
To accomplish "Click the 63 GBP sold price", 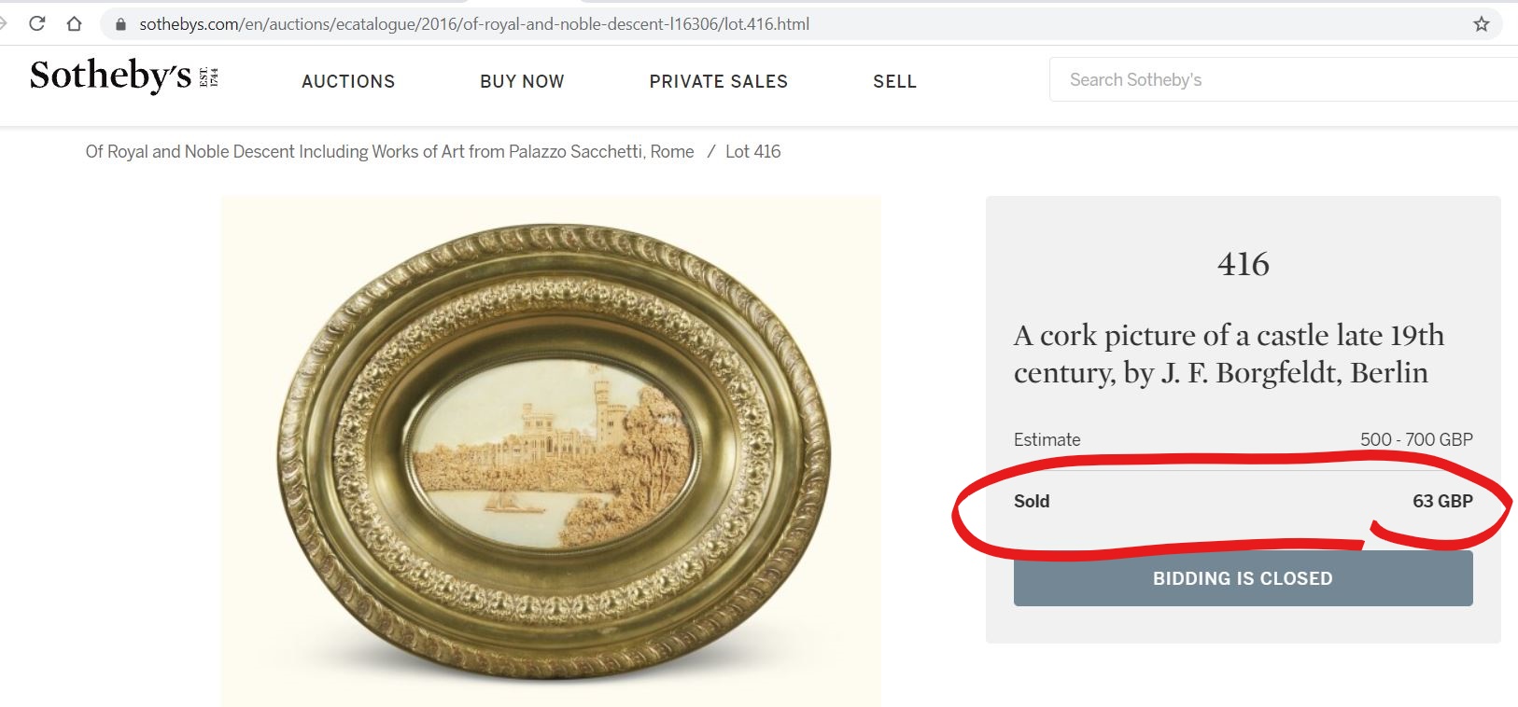I will pos(1442,502).
